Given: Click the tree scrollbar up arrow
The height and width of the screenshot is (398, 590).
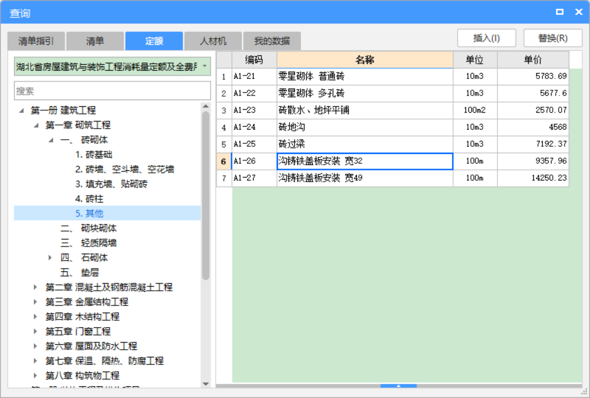Looking at the screenshot, I should tap(205, 107).
